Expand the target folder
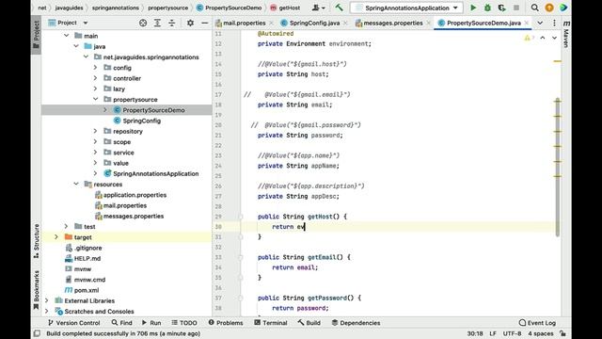This screenshot has width=602, height=339. point(56,237)
